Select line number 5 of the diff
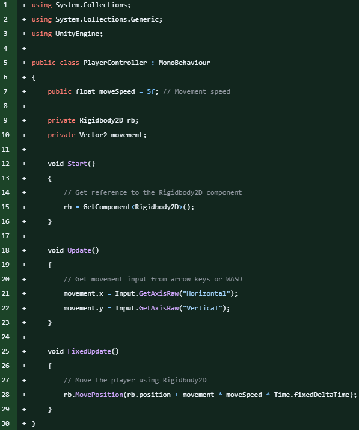This screenshot has width=359, height=430. click(5, 63)
